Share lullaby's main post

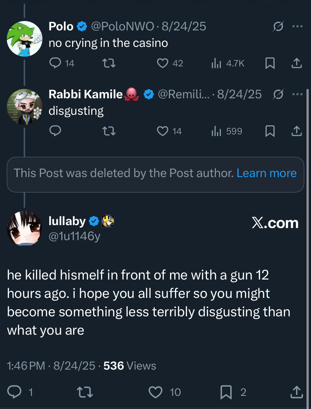297,392
